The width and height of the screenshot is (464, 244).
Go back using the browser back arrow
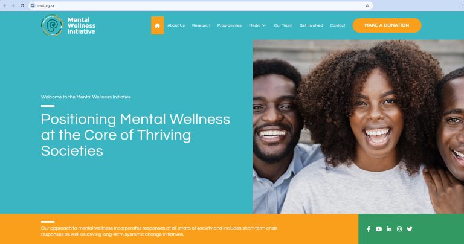click(5, 5)
